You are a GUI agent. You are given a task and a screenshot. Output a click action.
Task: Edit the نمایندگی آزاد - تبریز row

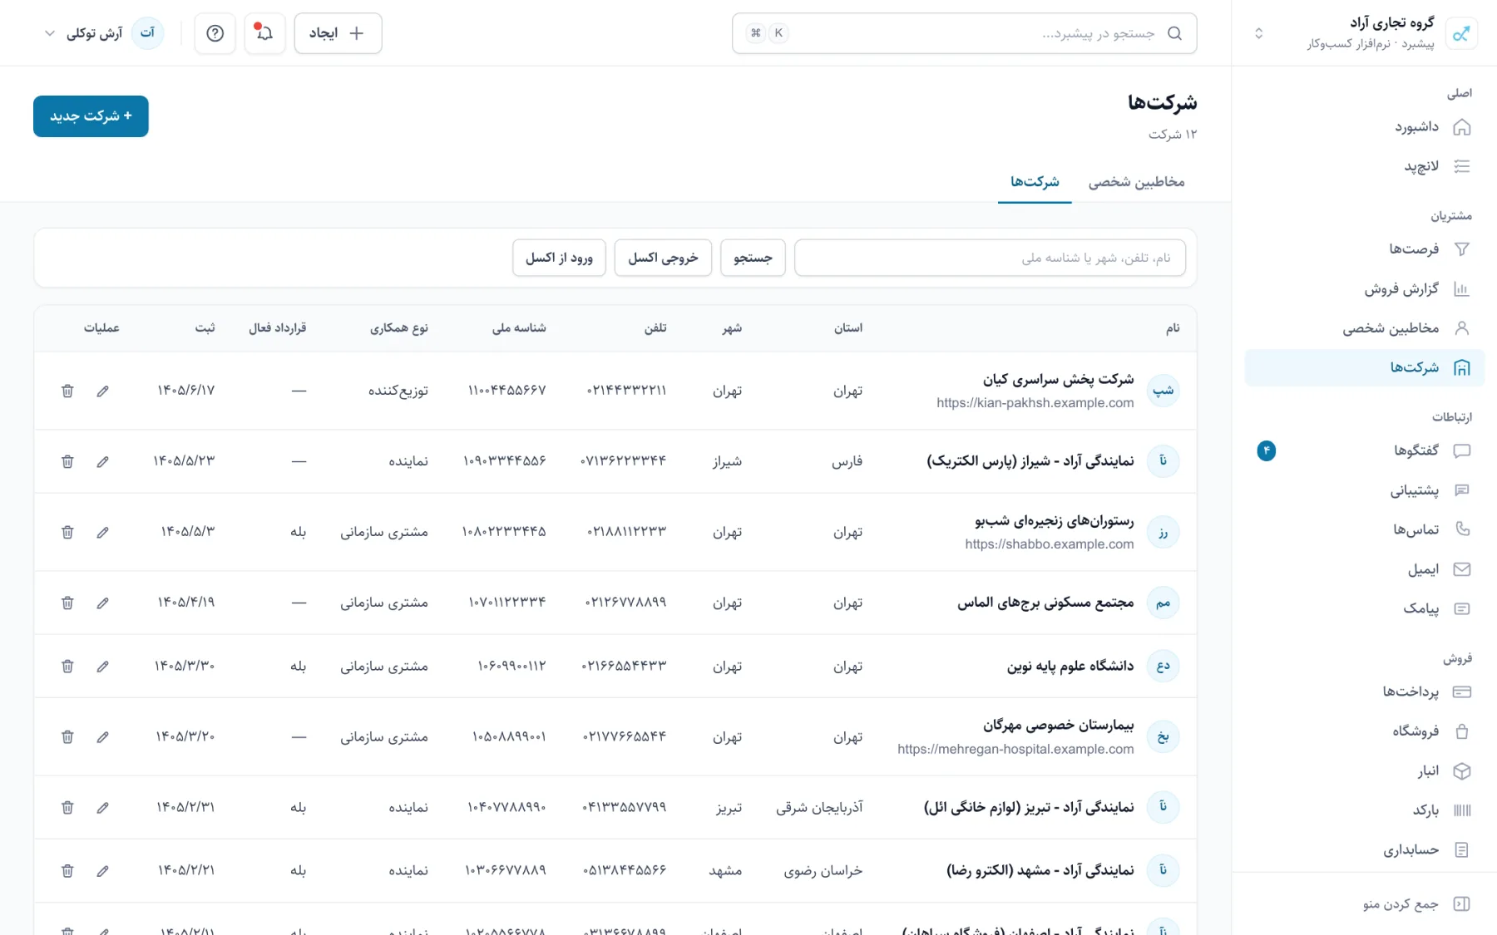tap(102, 807)
